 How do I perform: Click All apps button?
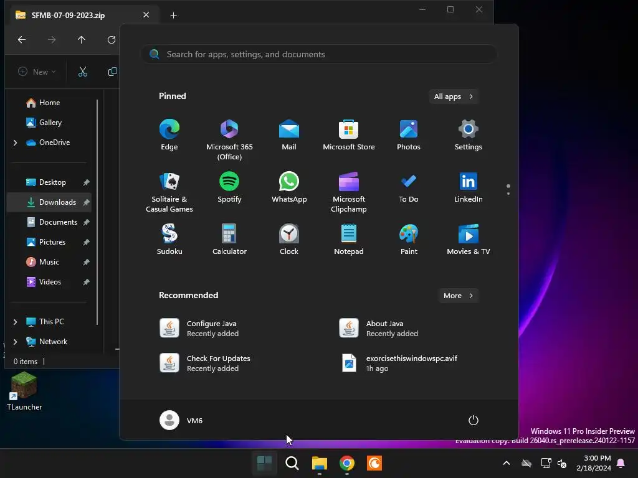click(x=454, y=96)
